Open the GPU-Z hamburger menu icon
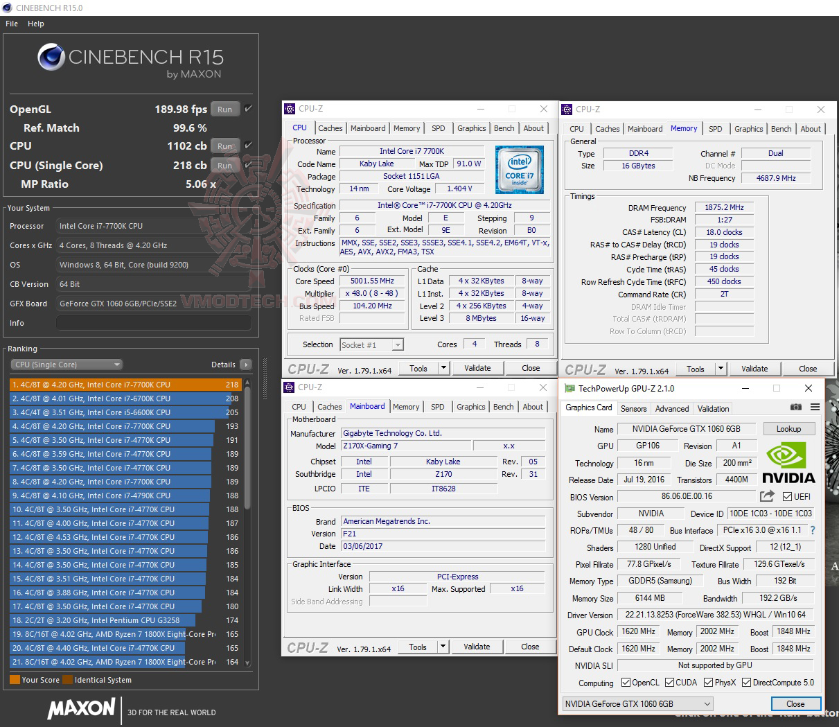Viewport: 839px width, 727px height. point(815,407)
